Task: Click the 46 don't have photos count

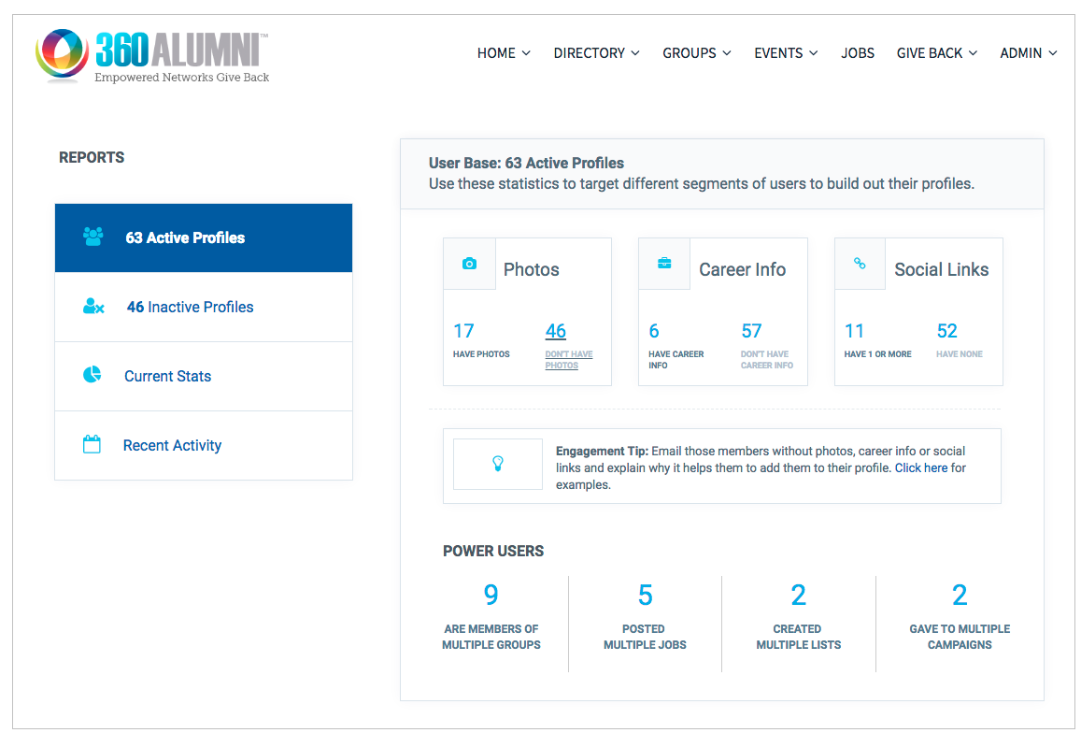Action: (556, 331)
